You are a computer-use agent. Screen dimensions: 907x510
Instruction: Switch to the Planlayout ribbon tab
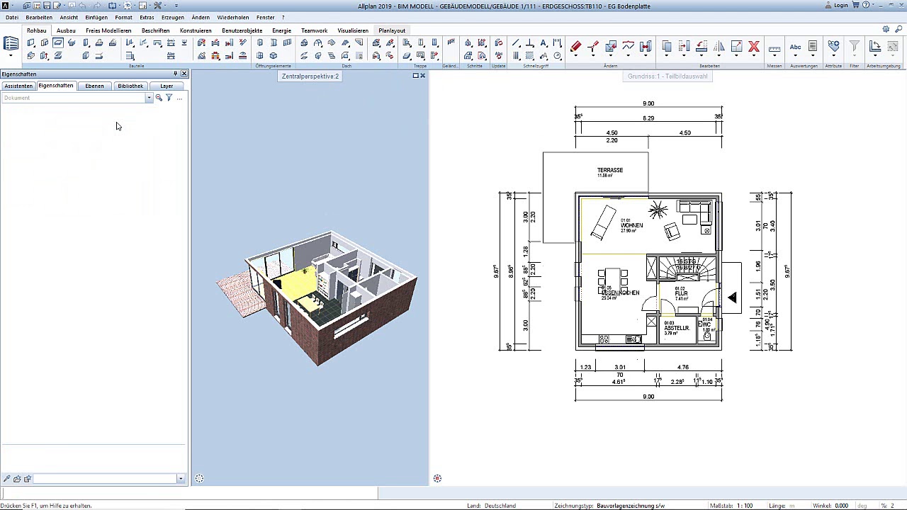tap(392, 30)
